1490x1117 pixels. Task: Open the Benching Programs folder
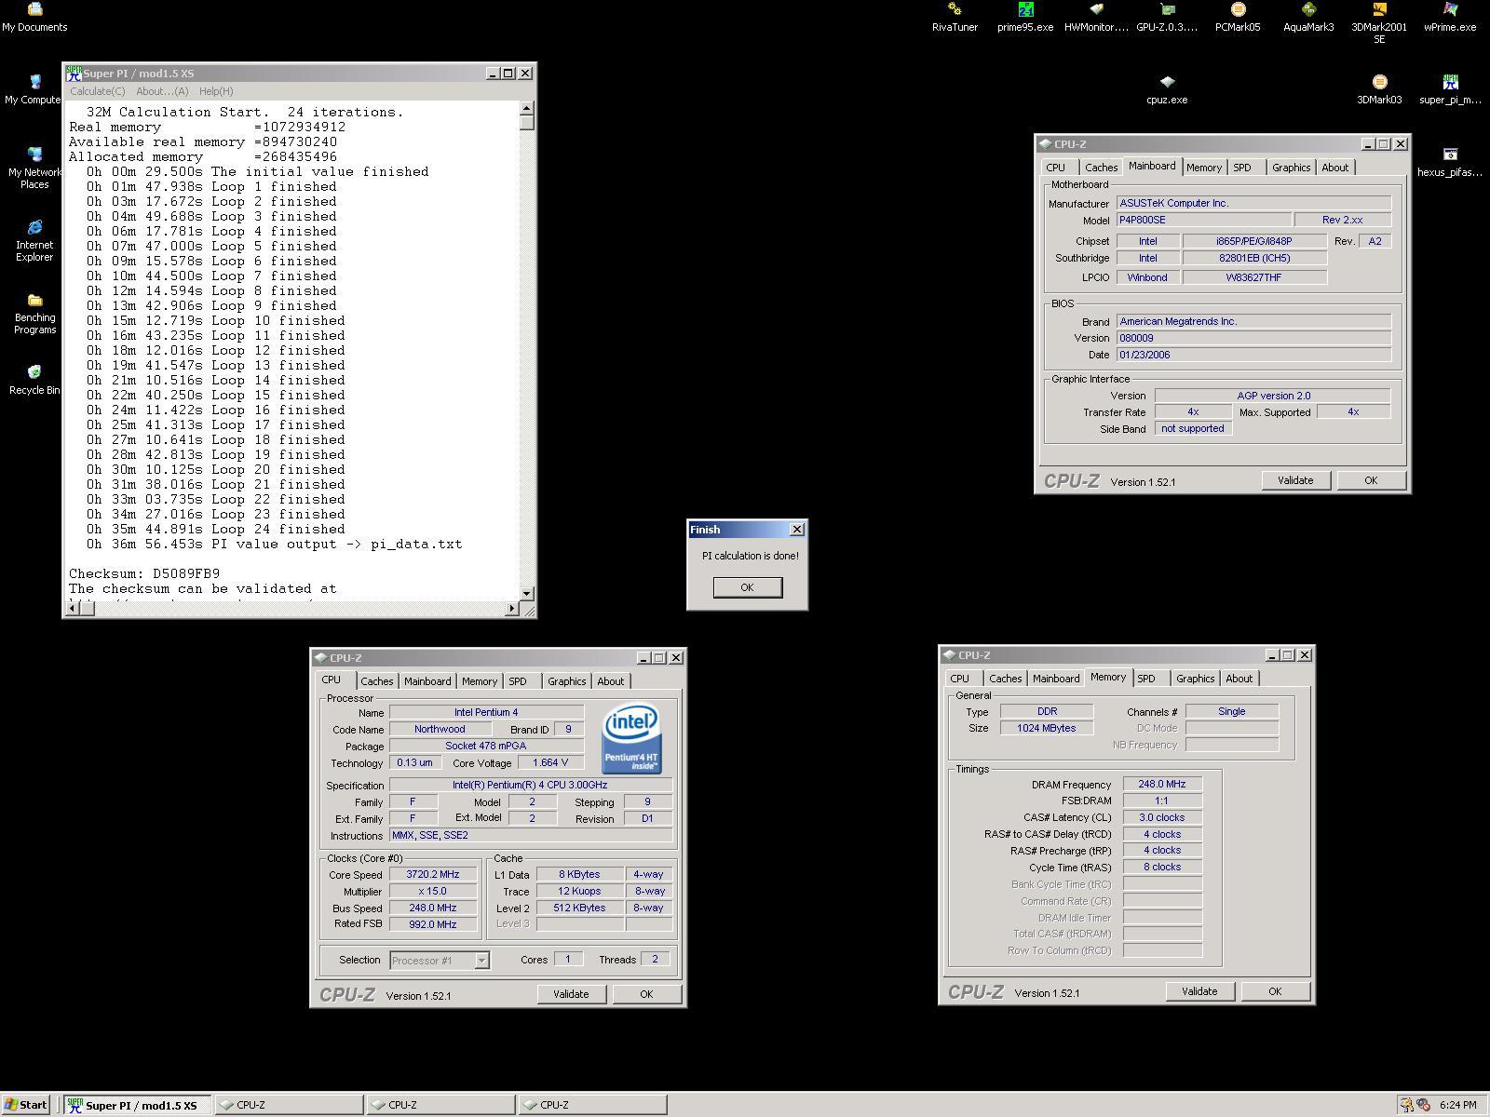tap(34, 313)
